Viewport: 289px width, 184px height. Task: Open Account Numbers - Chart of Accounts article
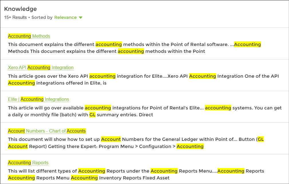point(47,131)
